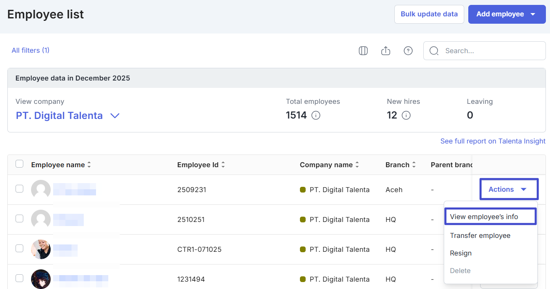Click the column settings icon

(x=363, y=51)
